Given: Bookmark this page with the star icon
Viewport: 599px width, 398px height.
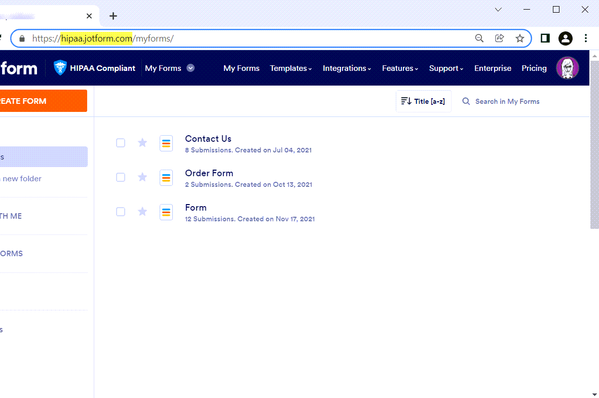Looking at the screenshot, I should click(x=520, y=38).
